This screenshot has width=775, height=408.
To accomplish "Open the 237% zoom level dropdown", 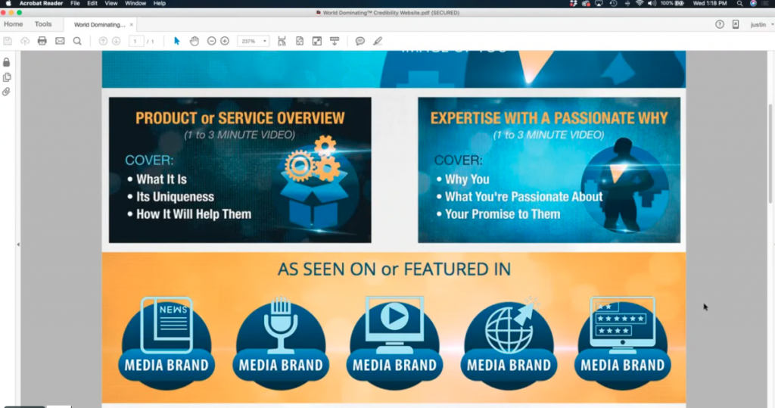I will click(254, 41).
